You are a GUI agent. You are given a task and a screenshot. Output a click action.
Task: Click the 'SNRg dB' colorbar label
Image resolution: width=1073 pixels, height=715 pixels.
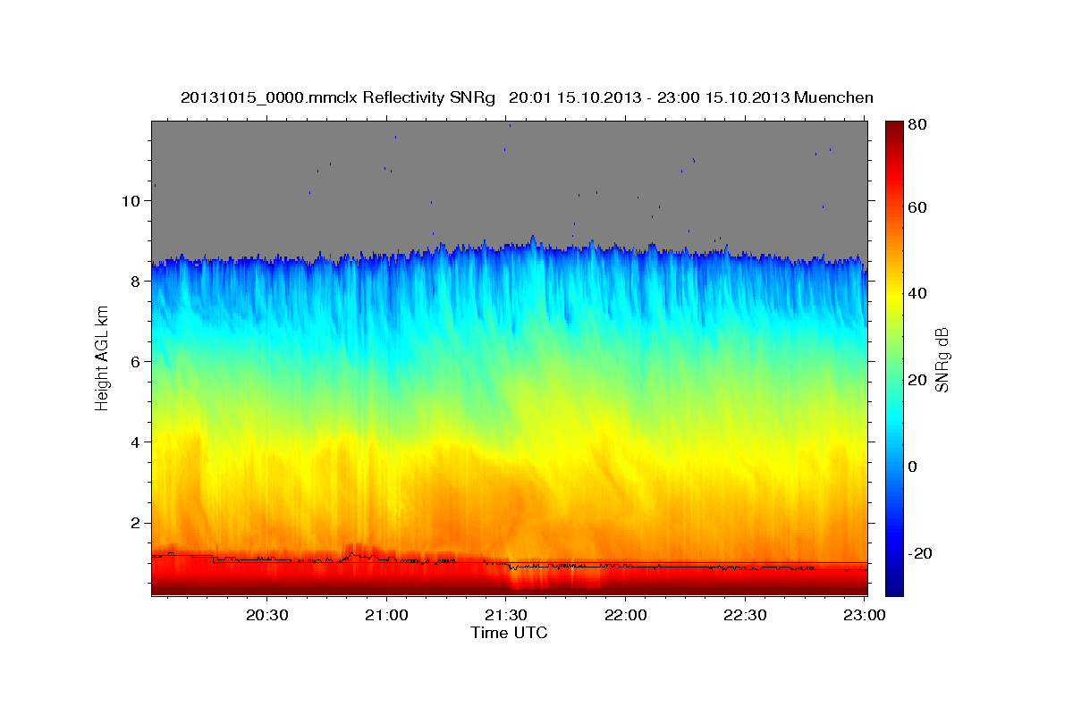[942, 358]
